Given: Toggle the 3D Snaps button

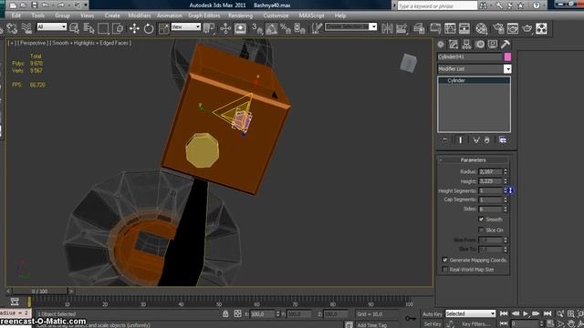Looking at the screenshot, I should [x=256, y=28].
